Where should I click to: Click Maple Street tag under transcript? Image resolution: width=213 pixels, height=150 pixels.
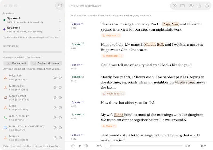[x=113, y=93]
